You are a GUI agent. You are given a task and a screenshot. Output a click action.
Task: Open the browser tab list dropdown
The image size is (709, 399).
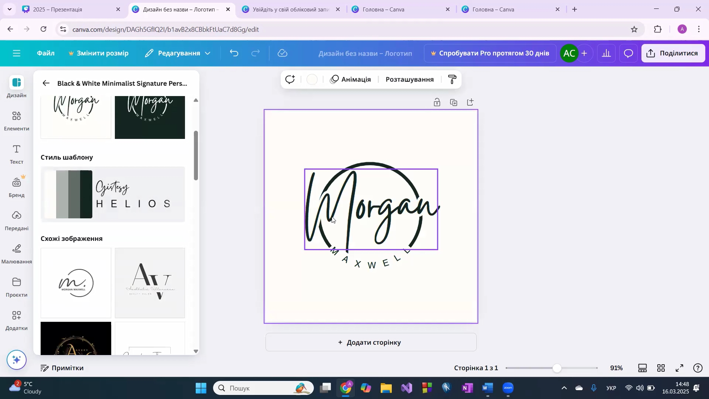9,9
